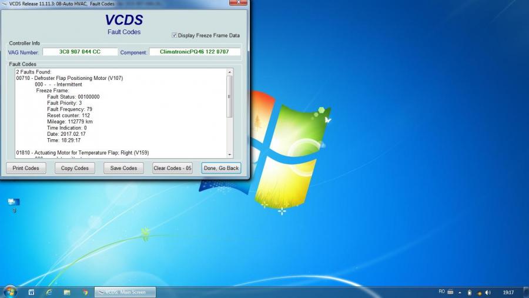Click the RO language indicator in taskbar

tap(441, 292)
